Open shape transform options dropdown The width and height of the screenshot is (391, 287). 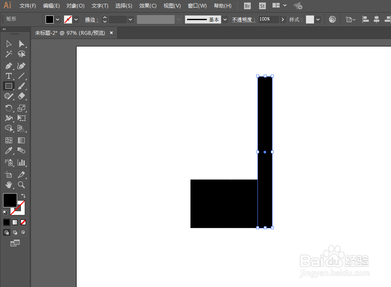(x=350, y=19)
